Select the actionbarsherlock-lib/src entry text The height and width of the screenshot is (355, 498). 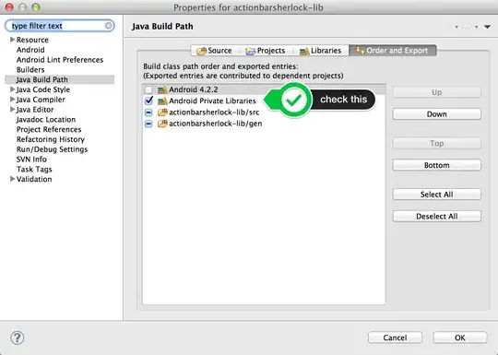214,112
